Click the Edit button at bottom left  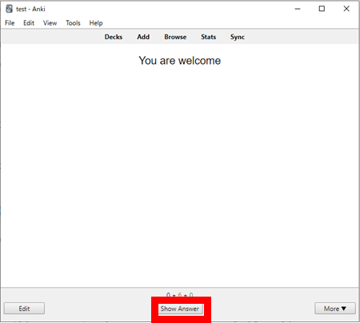(x=24, y=309)
